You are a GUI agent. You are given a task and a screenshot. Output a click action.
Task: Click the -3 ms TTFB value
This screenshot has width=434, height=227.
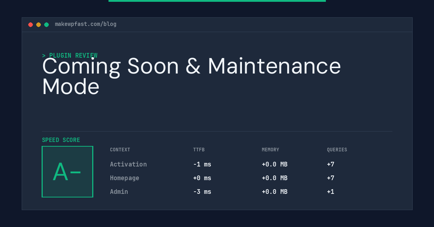pyautogui.click(x=202, y=192)
